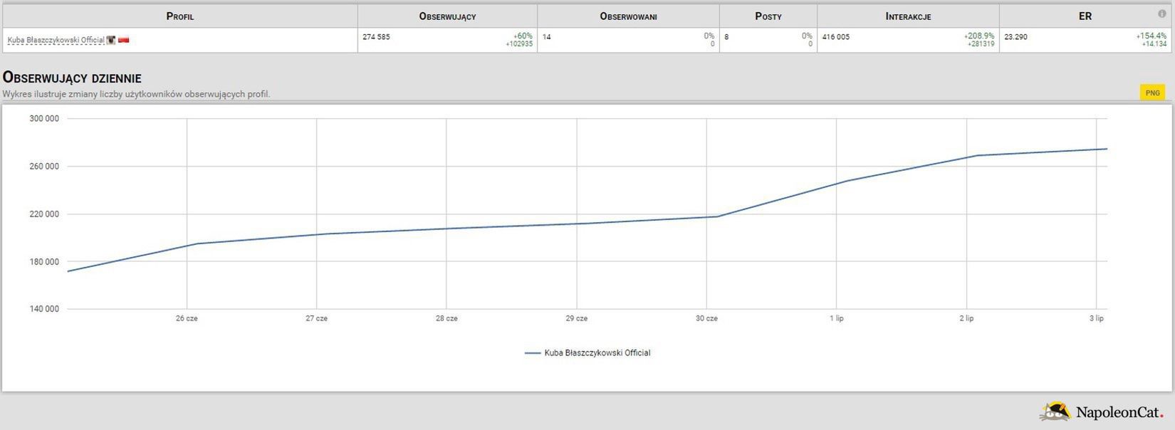Click the line's data point at 26 cze
This screenshot has height=430, width=1175.
197,243
